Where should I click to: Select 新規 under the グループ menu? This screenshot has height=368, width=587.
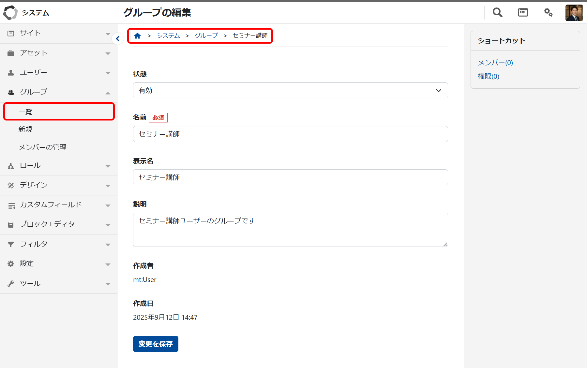(25, 129)
